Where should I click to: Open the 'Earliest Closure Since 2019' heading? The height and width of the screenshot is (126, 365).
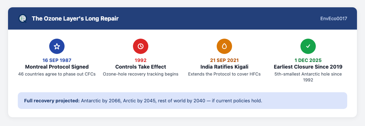point(308,67)
